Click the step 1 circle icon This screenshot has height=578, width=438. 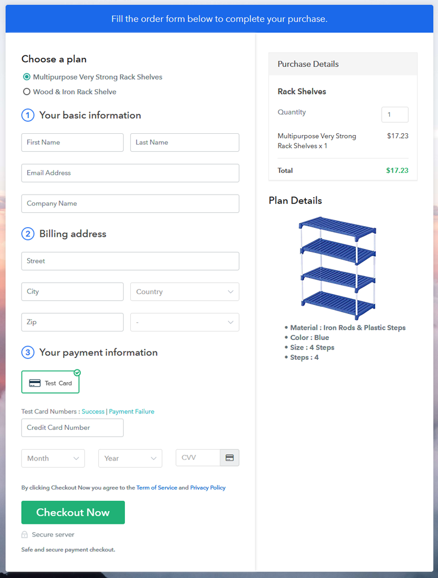28,115
